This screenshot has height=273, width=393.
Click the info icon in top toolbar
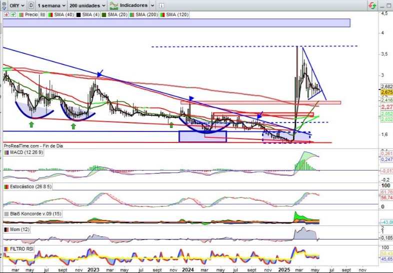[161, 5]
